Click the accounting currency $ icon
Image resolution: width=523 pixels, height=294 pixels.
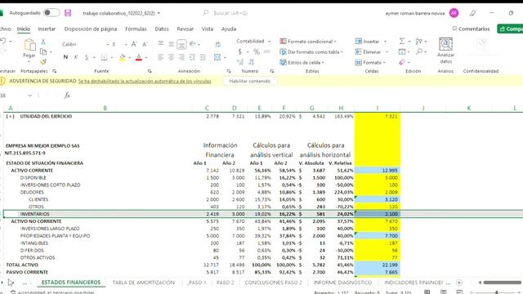(x=239, y=51)
